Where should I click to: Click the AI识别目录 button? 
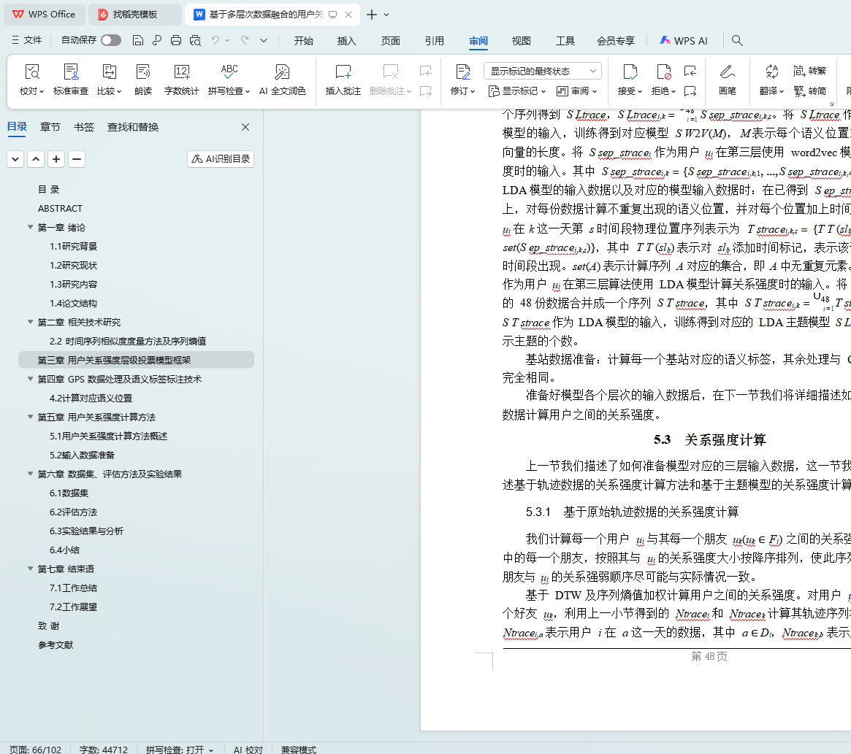(x=221, y=159)
